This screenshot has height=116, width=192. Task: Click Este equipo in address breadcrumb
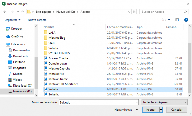(43, 12)
